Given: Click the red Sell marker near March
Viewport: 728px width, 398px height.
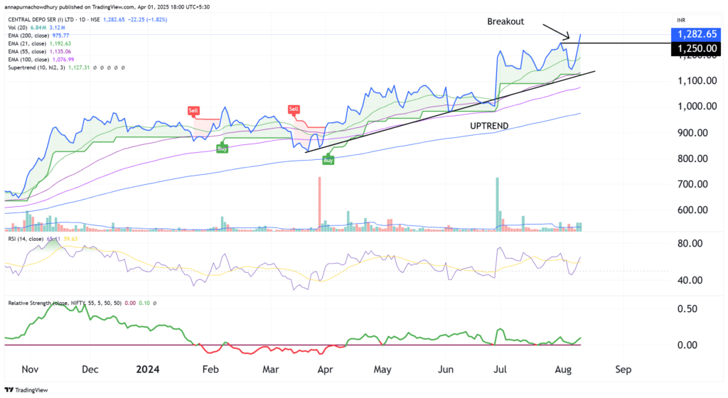Looking at the screenshot, I should coord(294,109).
